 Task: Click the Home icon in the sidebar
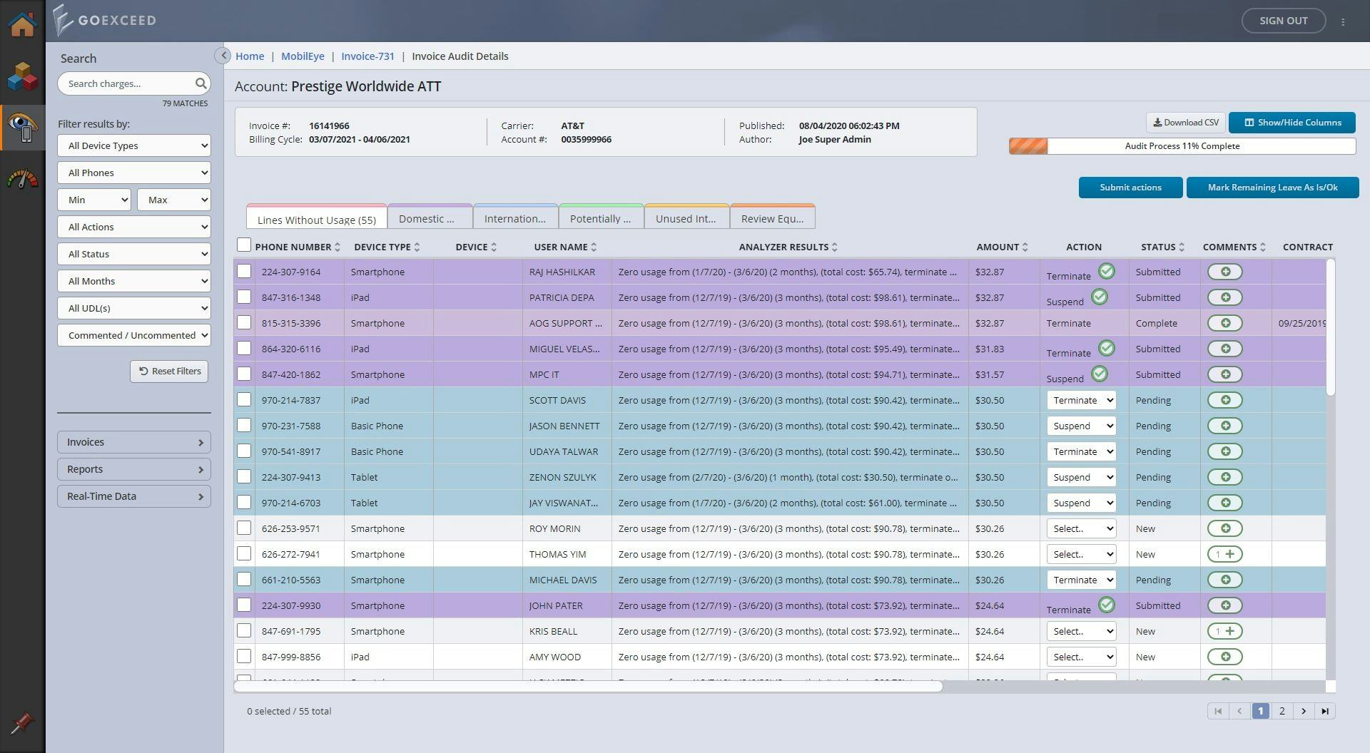click(x=22, y=24)
